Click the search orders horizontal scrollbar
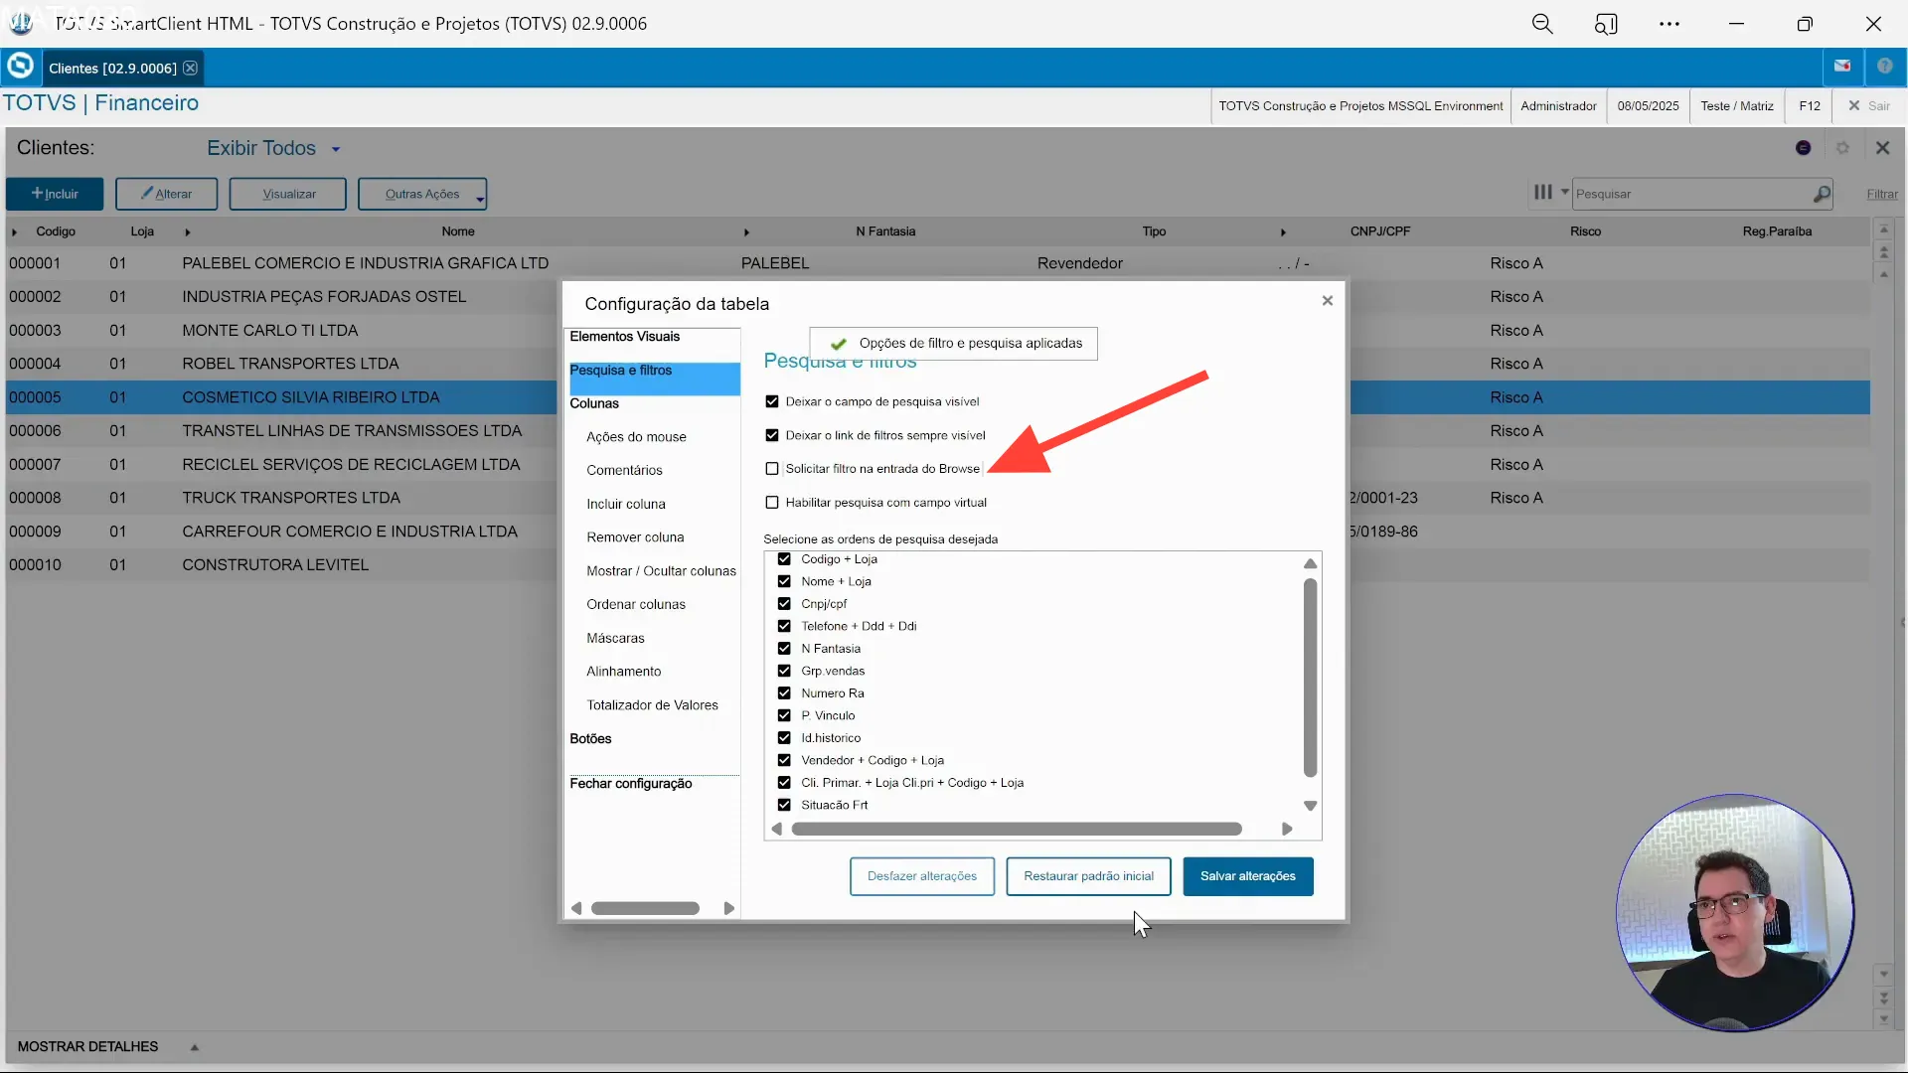Viewport: 1908px width, 1073px height. (1016, 830)
